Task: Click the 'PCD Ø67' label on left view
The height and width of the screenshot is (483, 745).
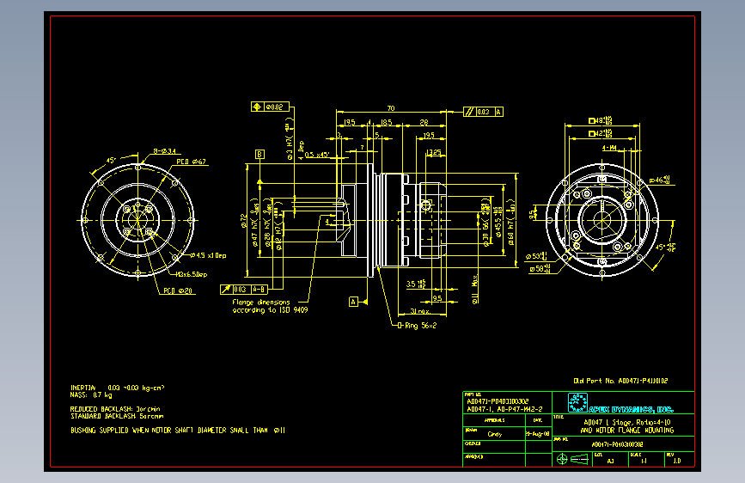Action: point(191,162)
